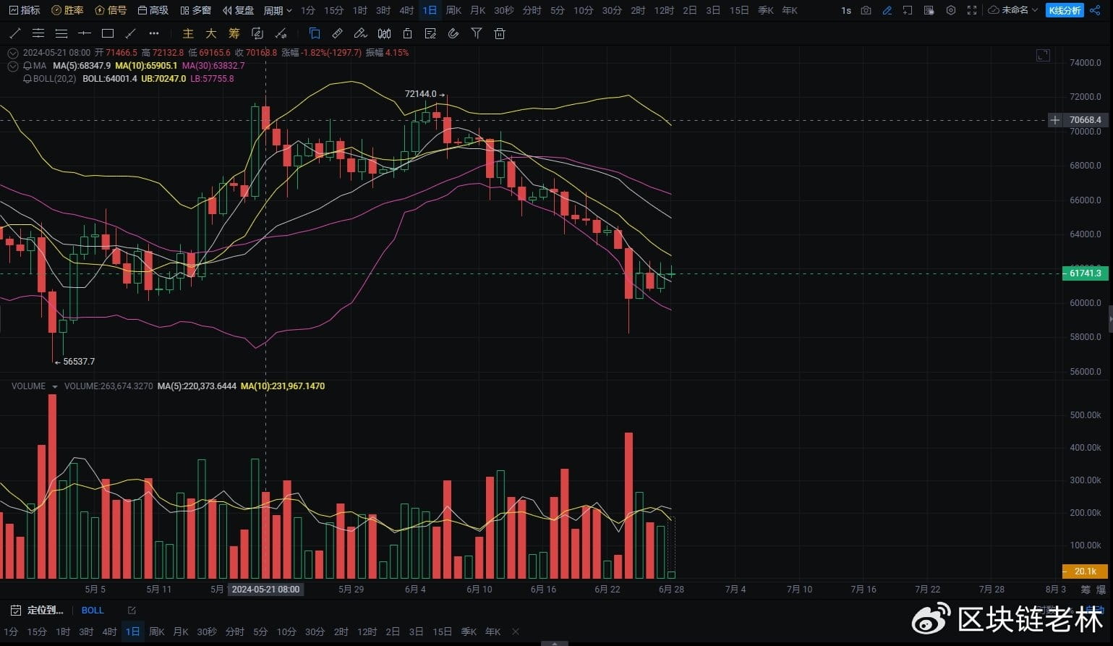The width and height of the screenshot is (1113, 646).
Task: Click the 61741.3 current price label
Action: point(1085,273)
